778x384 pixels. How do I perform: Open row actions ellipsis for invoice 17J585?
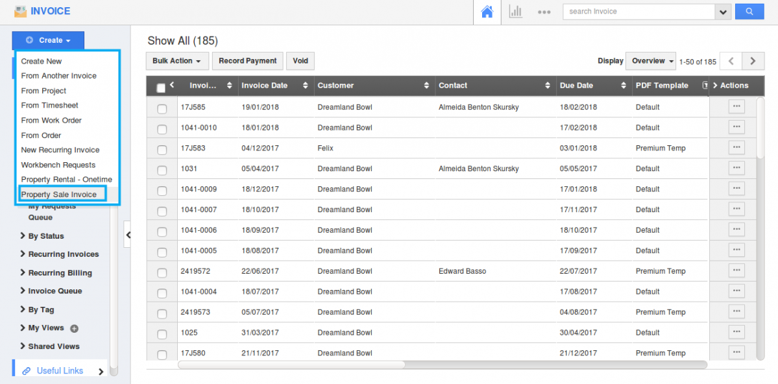(736, 106)
